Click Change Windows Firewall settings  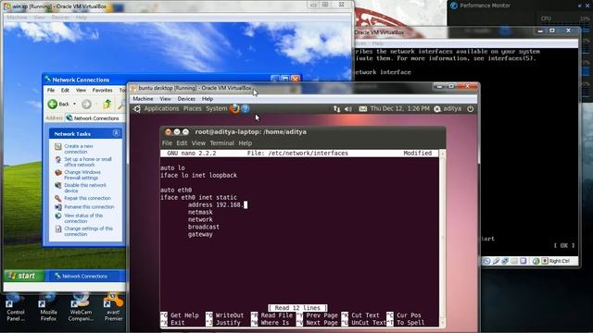click(x=82, y=175)
